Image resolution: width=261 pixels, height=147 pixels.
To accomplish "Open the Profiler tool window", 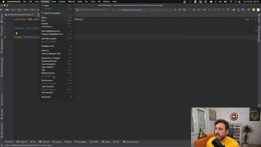I will pos(94,142).
